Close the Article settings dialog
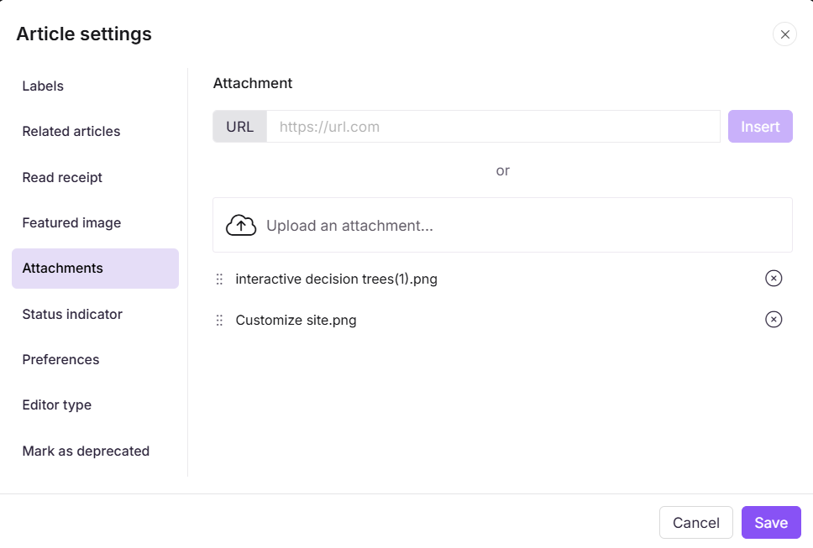 pos(784,34)
